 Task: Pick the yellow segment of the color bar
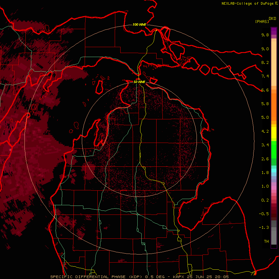tap(274, 133)
